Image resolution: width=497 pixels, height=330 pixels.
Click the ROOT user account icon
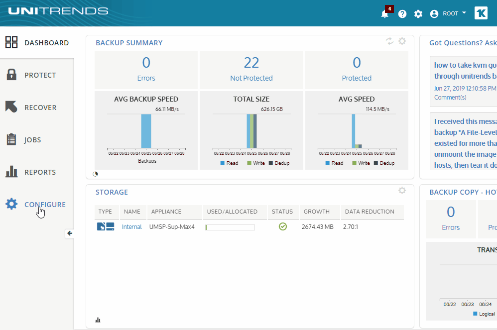point(434,14)
